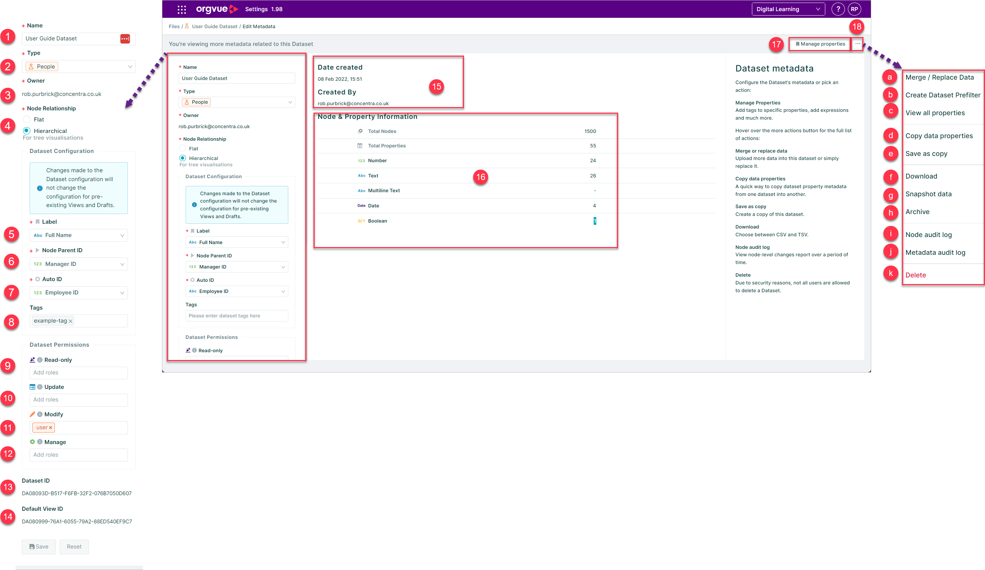Choose Copy data properties menu entry
The image size is (985, 570).
tap(939, 136)
